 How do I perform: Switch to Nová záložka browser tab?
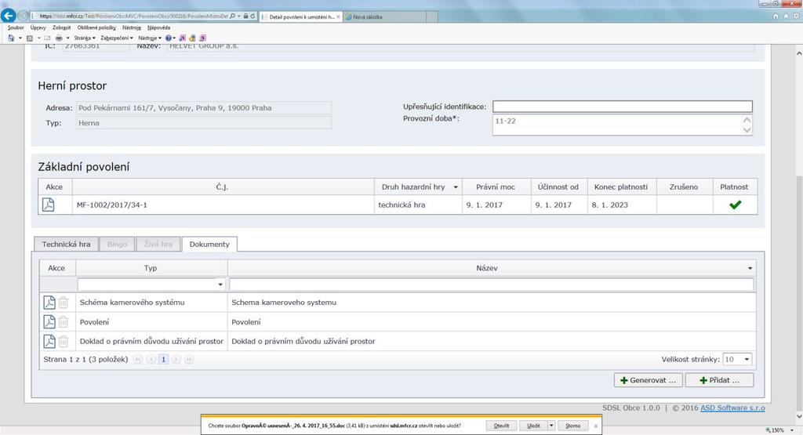pyautogui.click(x=384, y=17)
